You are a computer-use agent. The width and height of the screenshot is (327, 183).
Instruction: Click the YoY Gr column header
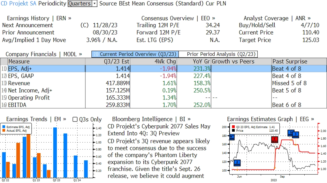point(194,62)
